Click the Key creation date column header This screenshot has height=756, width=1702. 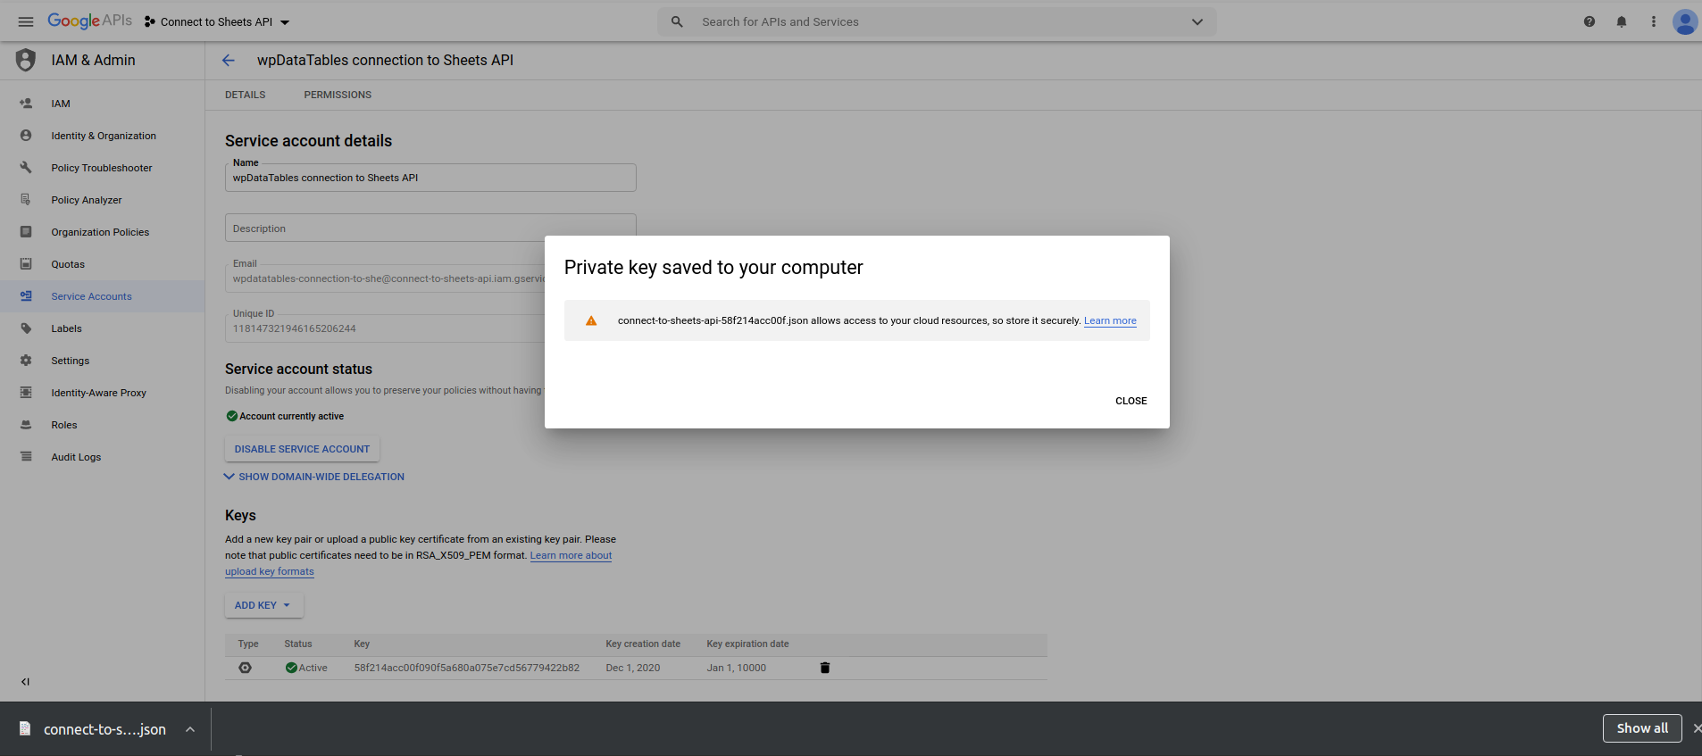click(x=643, y=644)
